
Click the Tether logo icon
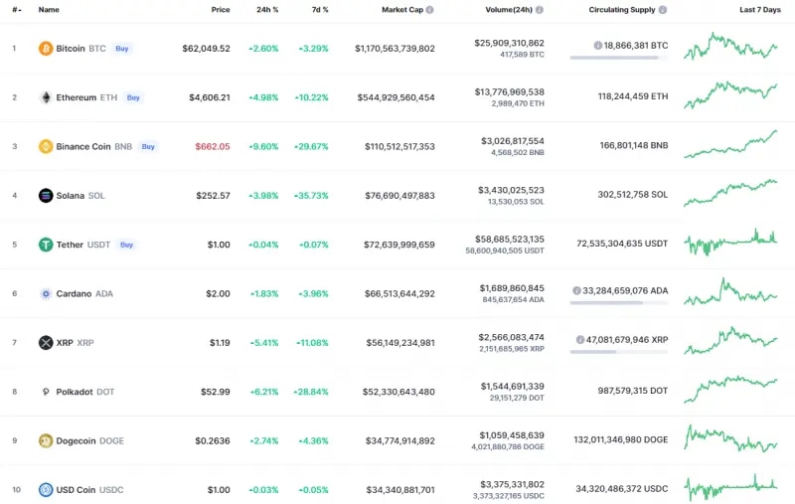tap(46, 245)
